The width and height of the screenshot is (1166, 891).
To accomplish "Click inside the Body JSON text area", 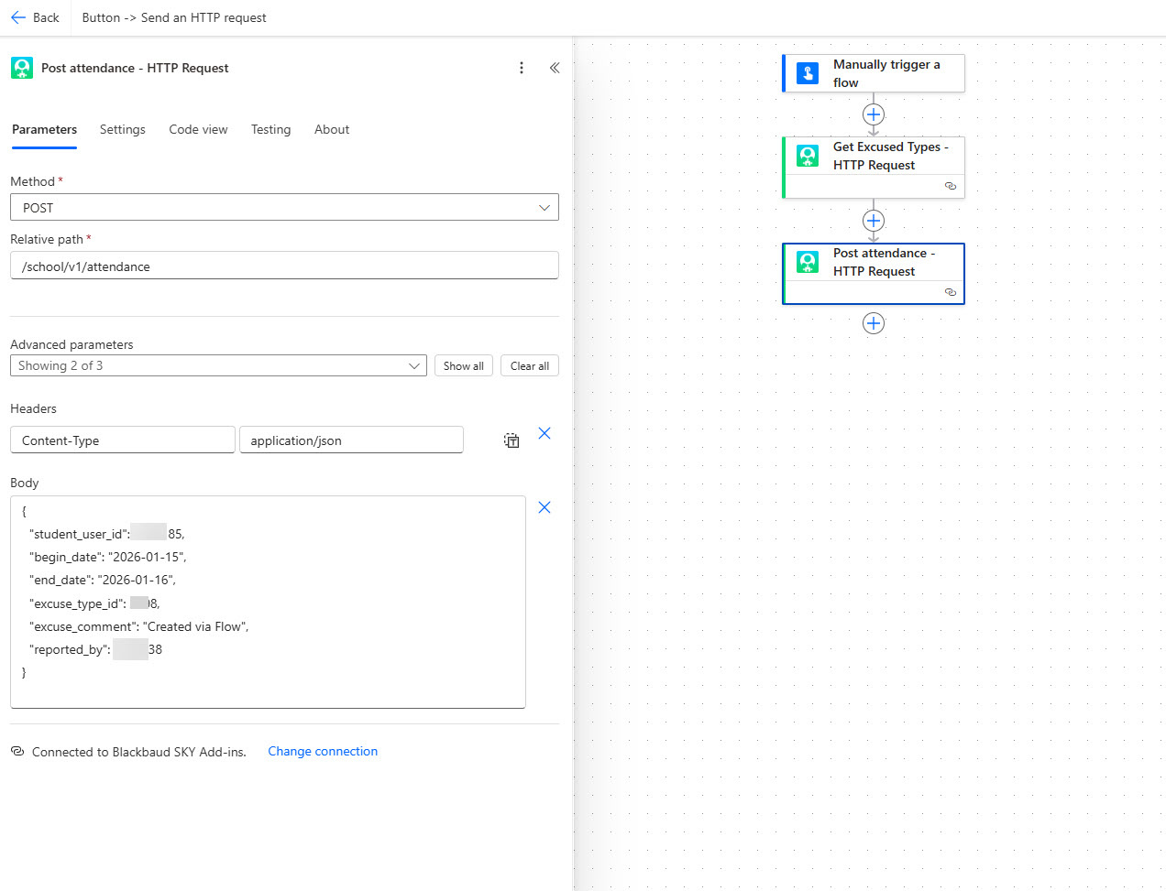I will 268,602.
